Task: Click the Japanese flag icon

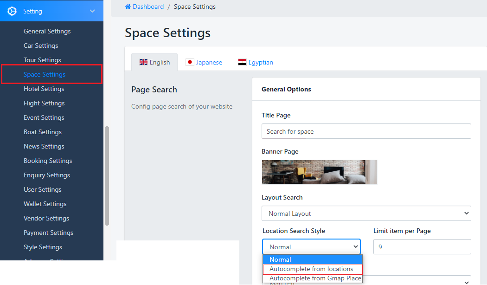Action: pyautogui.click(x=190, y=62)
